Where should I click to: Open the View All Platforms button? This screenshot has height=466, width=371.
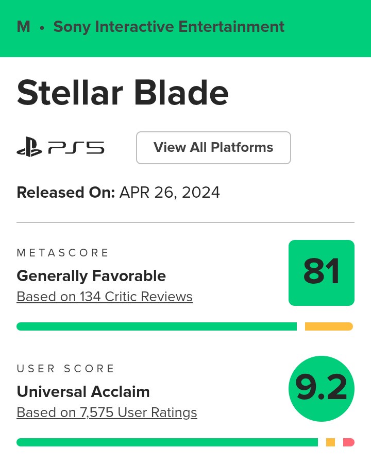pyautogui.click(x=213, y=148)
